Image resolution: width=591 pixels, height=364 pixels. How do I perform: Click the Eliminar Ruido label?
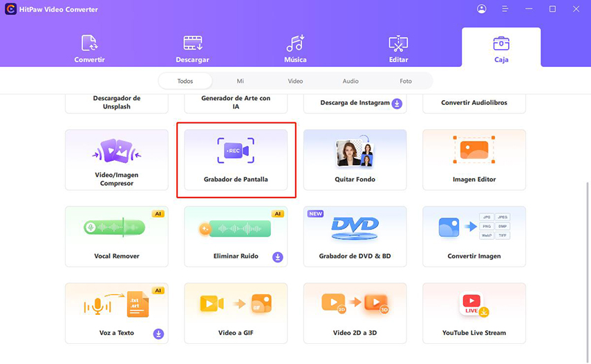[236, 256]
